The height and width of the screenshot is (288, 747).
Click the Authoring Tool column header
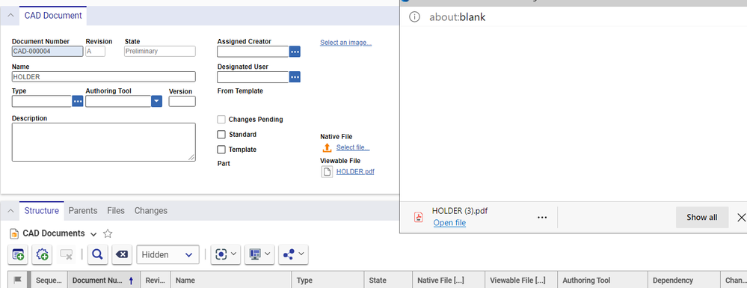coord(603,281)
